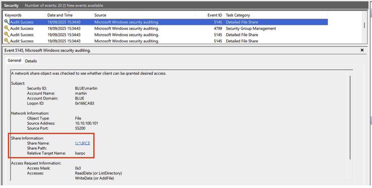Viewport: 372px width, 188px height.
Task: Switch to the General tab
Action: tap(14, 60)
